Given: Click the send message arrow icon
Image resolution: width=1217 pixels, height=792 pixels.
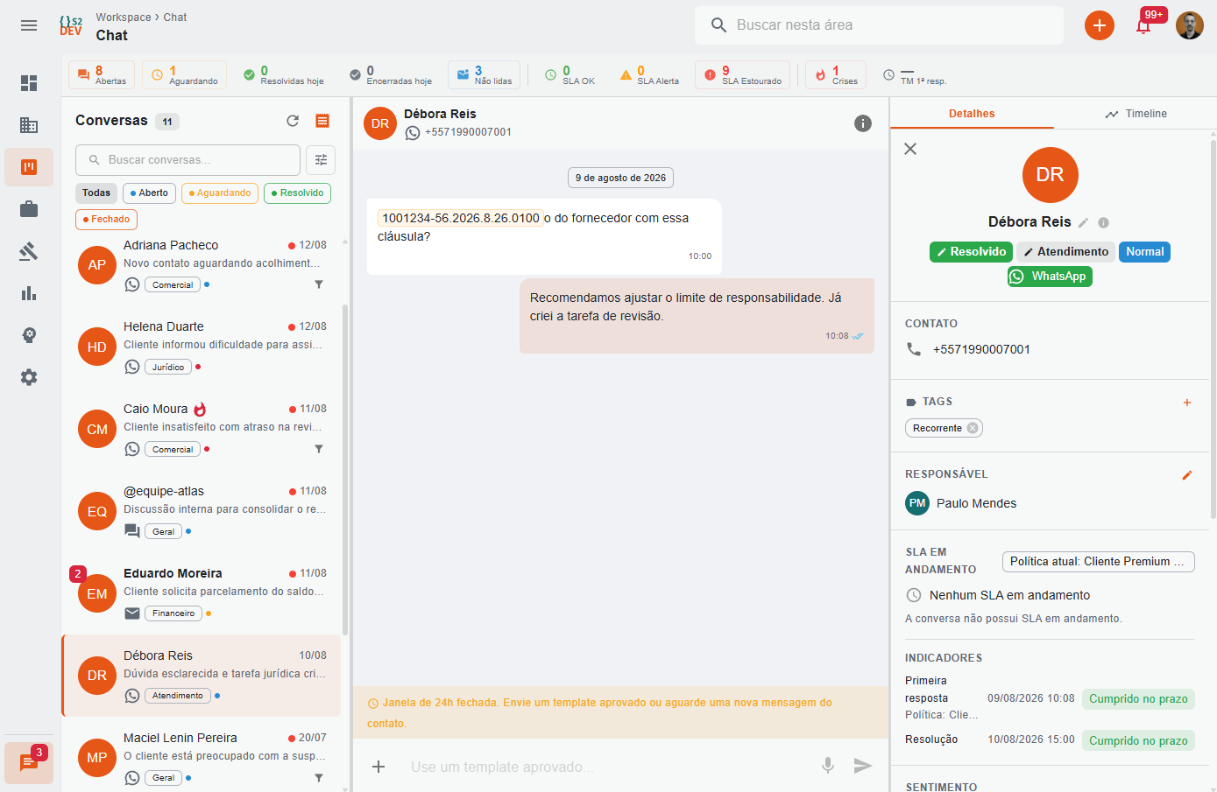Looking at the screenshot, I should coord(863,766).
